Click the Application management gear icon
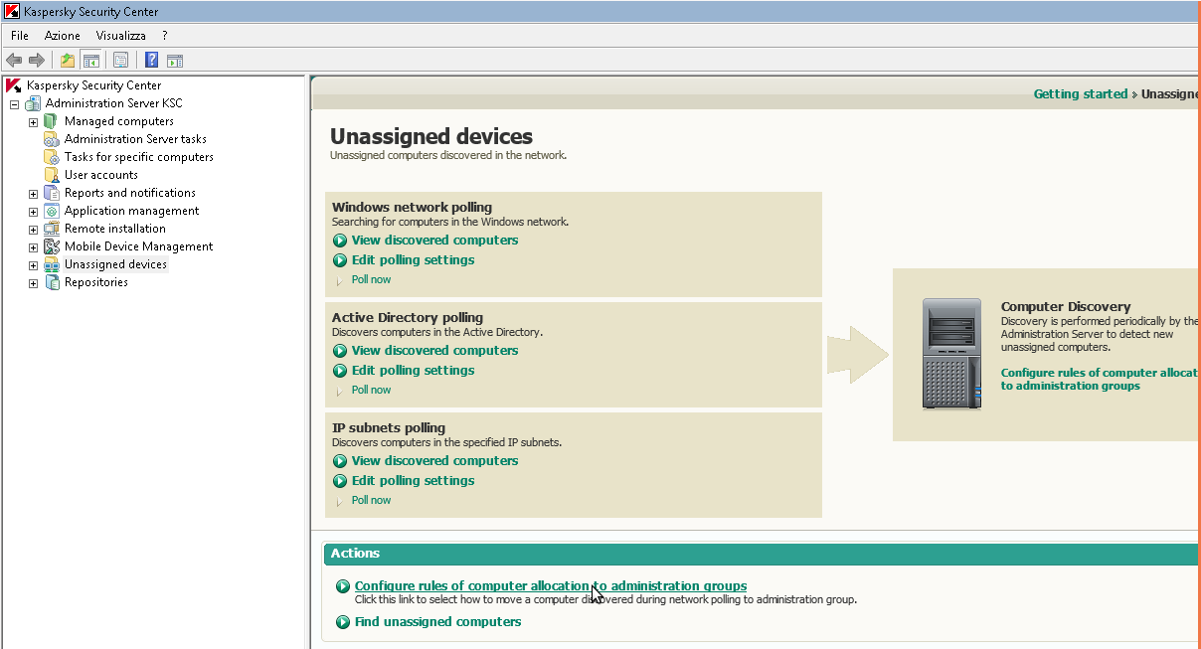 (x=51, y=211)
